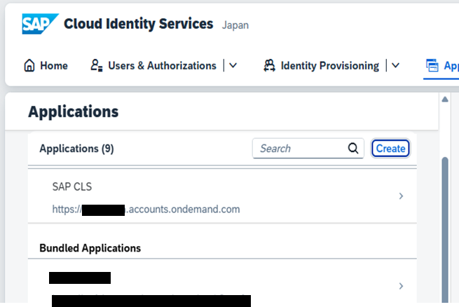The image size is (459, 307).
Task: Click the Users & Authorizations person icon
Action: tap(97, 66)
